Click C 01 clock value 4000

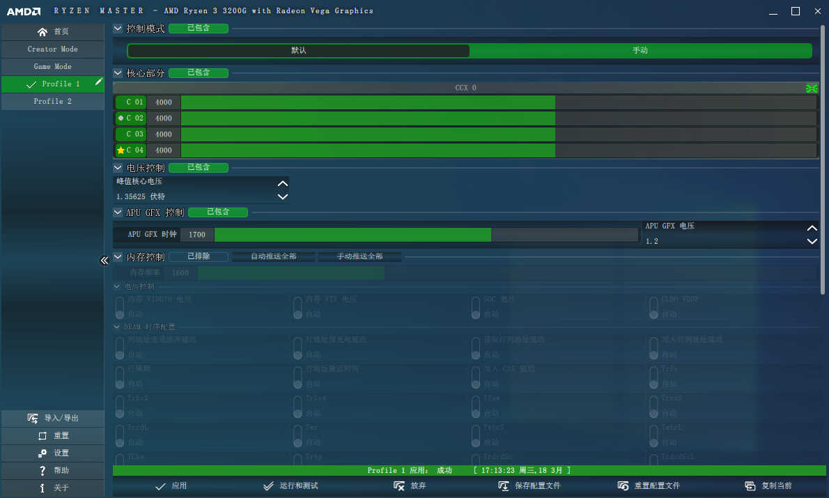(x=164, y=102)
